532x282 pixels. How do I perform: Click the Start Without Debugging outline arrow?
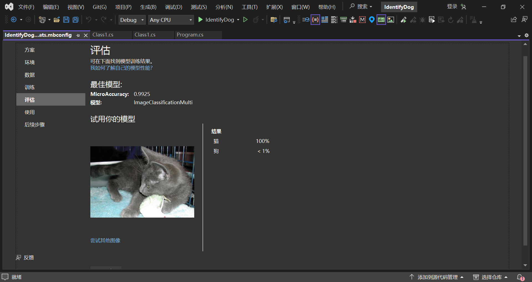pyautogui.click(x=245, y=20)
